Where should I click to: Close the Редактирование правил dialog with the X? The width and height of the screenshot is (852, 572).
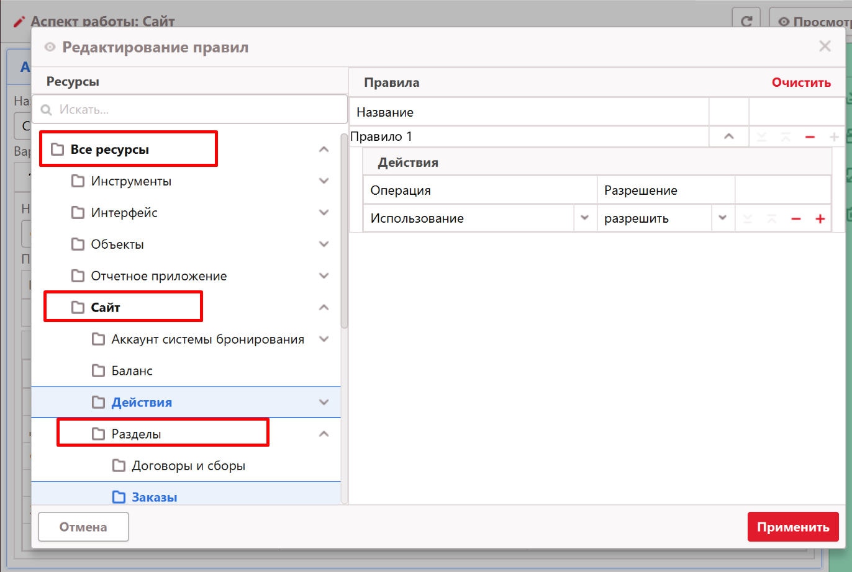tap(825, 47)
